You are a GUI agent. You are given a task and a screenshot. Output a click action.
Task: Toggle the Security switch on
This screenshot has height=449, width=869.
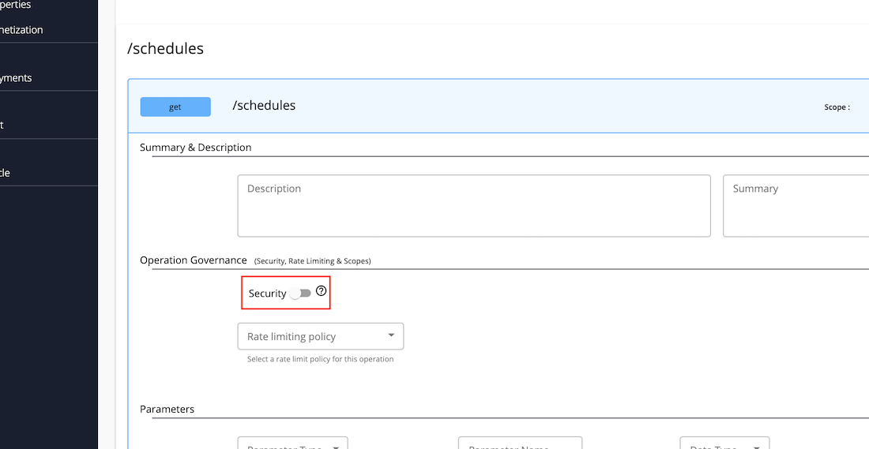point(300,294)
